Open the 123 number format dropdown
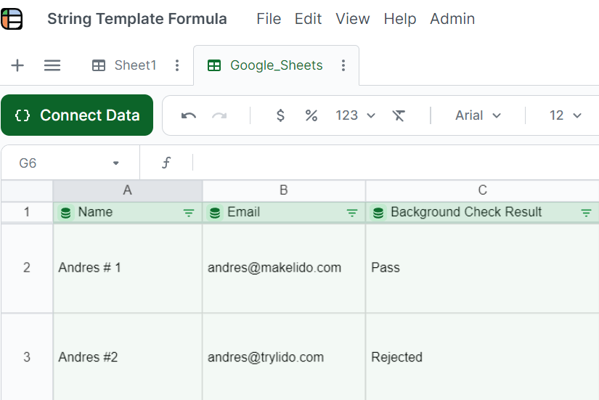 click(x=355, y=115)
